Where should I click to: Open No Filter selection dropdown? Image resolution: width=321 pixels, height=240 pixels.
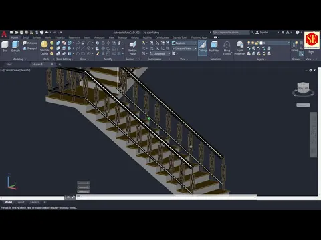[x=214, y=47]
